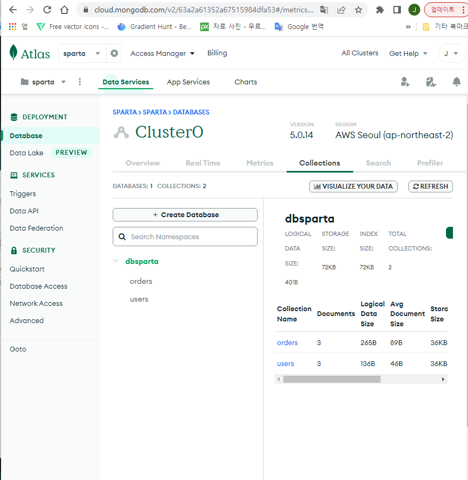Switch to the App Services tab
Viewport: 468px width, 480px height.
188,82
